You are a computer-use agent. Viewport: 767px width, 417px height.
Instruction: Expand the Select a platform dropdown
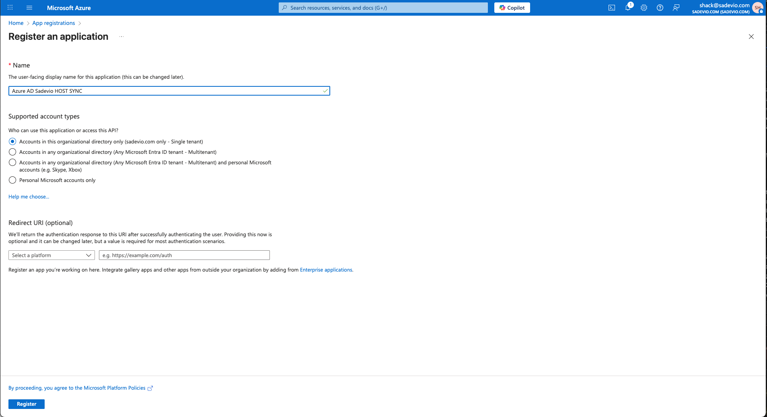(51, 255)
